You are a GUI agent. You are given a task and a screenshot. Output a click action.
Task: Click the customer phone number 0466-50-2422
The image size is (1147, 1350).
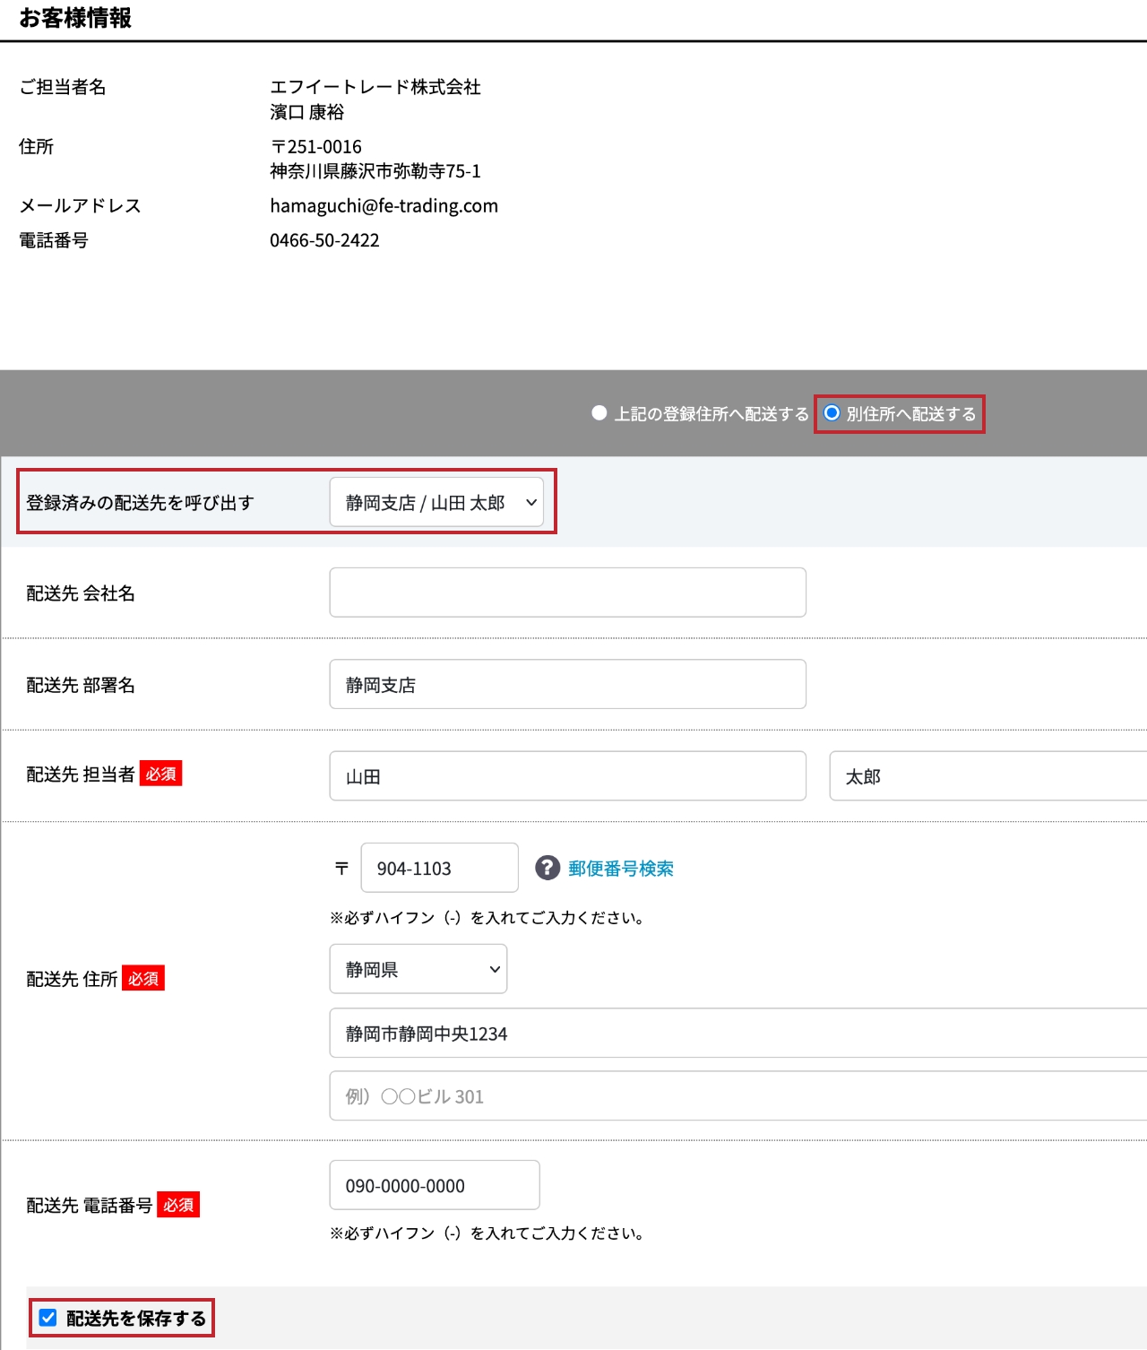(x=324, y=240)
